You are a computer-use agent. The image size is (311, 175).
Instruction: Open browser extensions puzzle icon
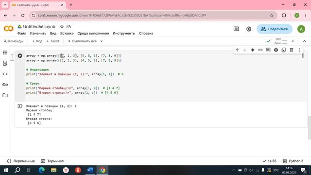click(284, 15)
